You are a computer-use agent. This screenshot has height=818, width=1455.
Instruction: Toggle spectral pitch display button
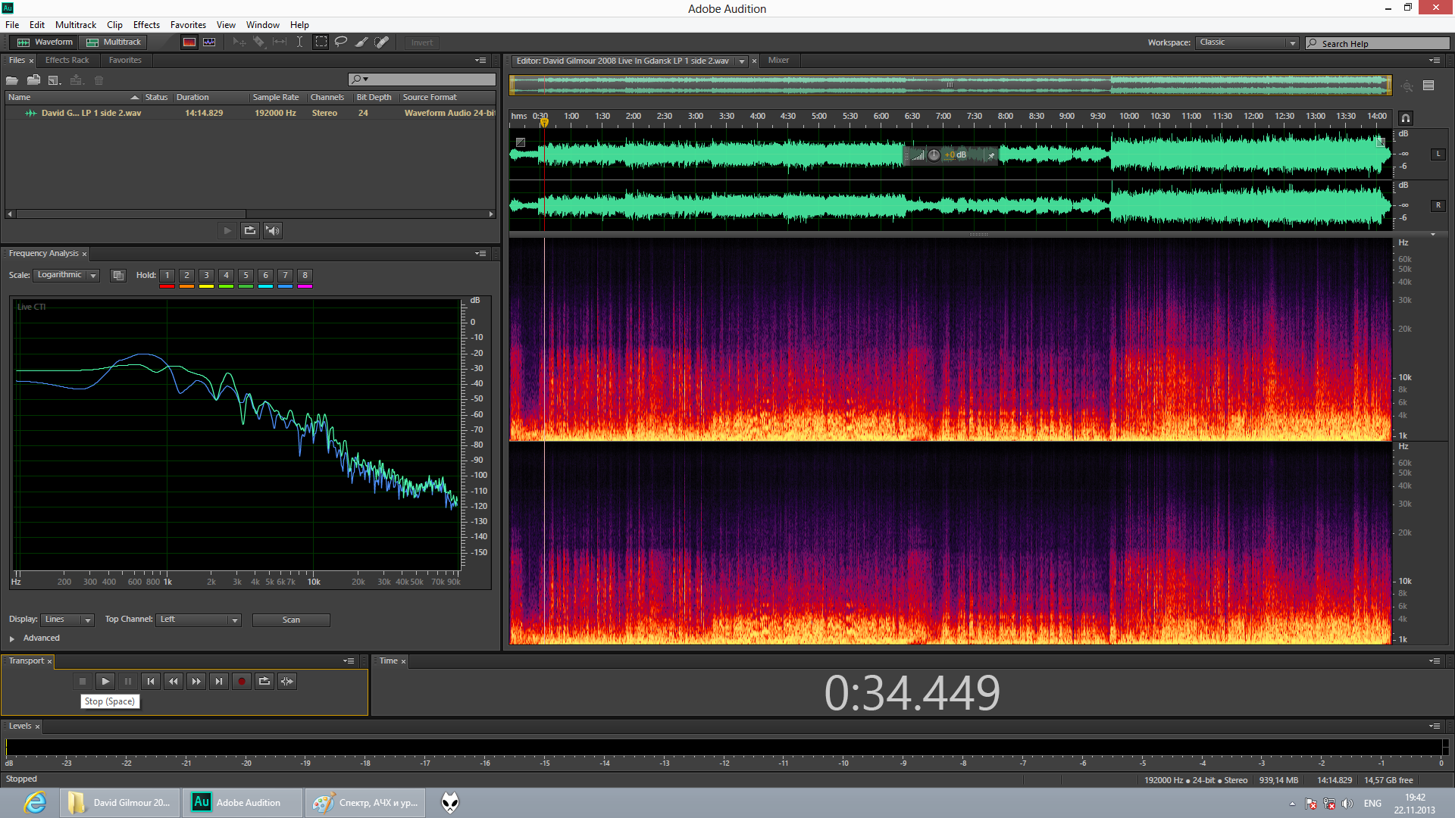point(210,42)
